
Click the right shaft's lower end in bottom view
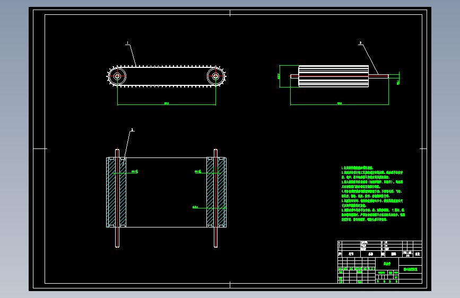215,237
